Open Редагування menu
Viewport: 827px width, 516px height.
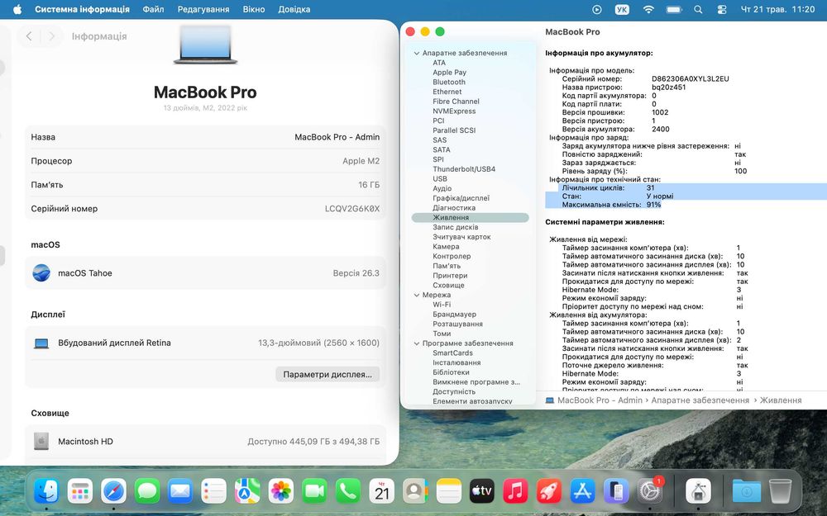point(203,9)
